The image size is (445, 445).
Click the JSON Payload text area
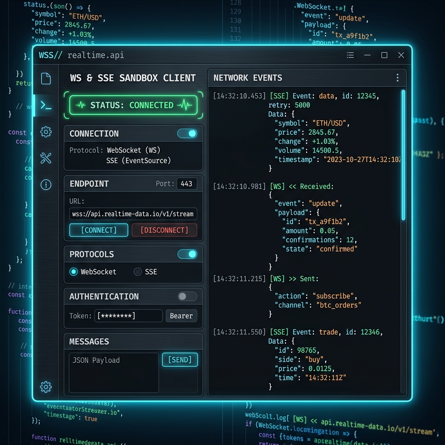[x=114, y=372]
